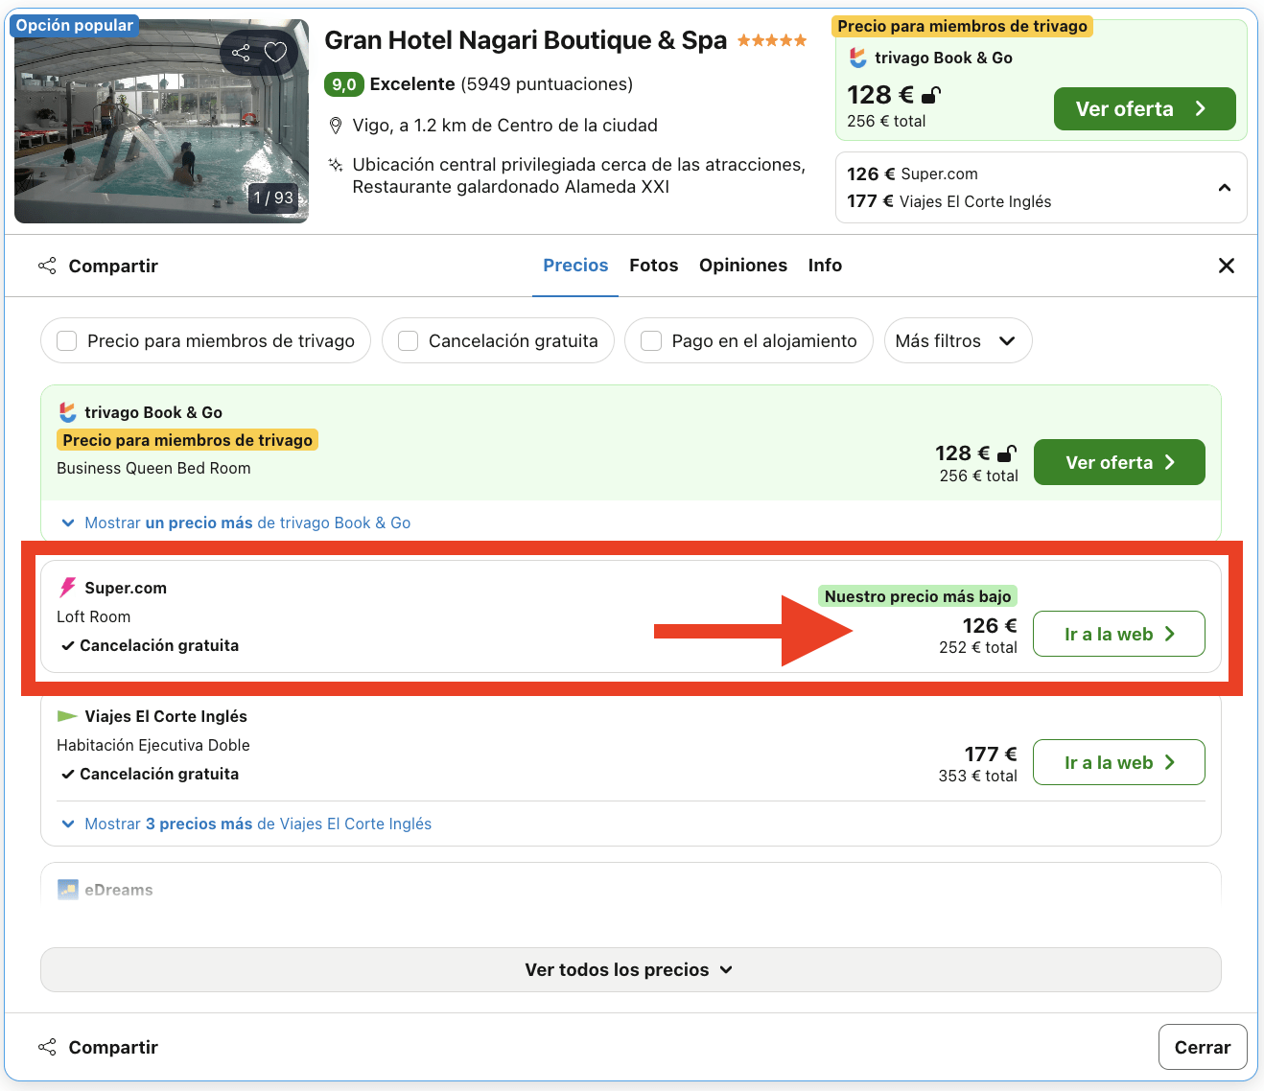Click the location pin icon near Vigo
The width and height of the screenshot is (1264, 1091).
(x=336, y=126)
